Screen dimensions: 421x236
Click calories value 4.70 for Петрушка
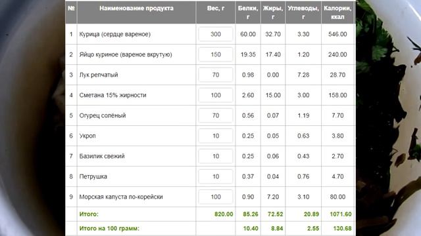pyautogui.click(x=337, y=176)
